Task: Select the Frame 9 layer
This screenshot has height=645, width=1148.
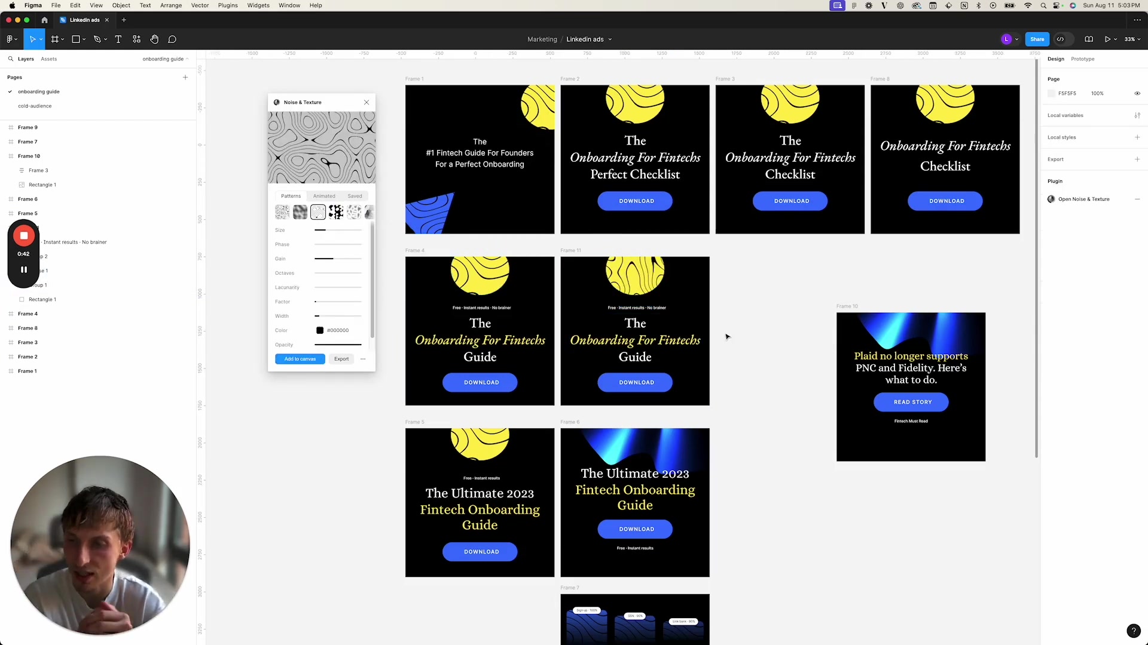Action: pos(28,128)
